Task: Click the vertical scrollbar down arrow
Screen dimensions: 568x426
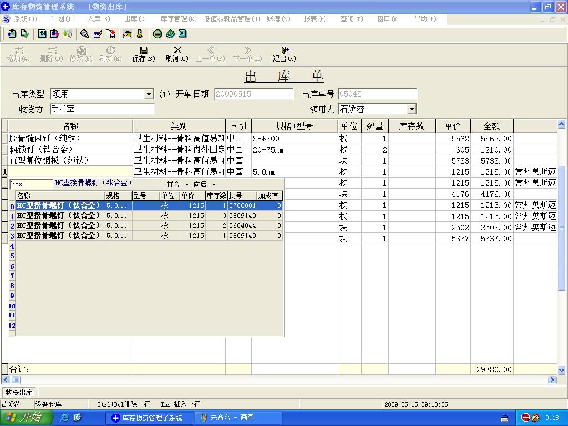Action: click(561, 370)
